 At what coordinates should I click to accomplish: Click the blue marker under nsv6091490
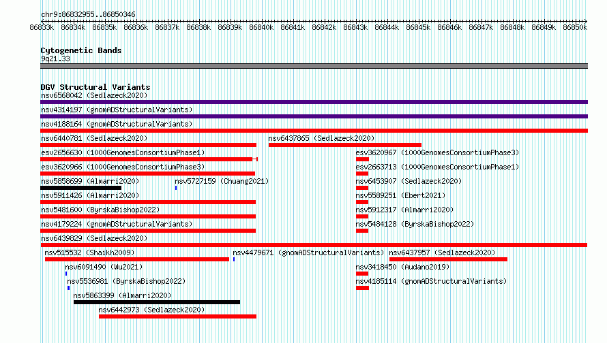(66, 274)
